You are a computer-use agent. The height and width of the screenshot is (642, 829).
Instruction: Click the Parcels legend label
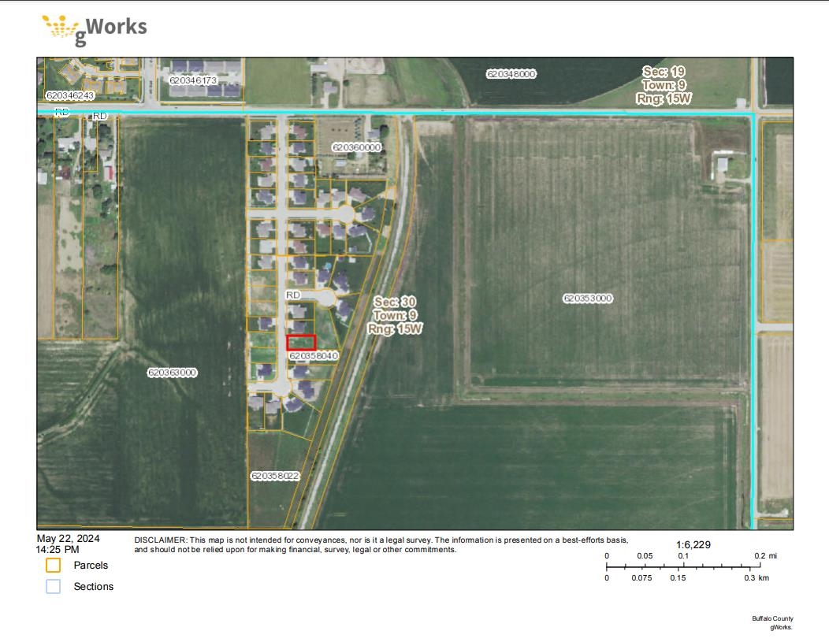point(91,566)
